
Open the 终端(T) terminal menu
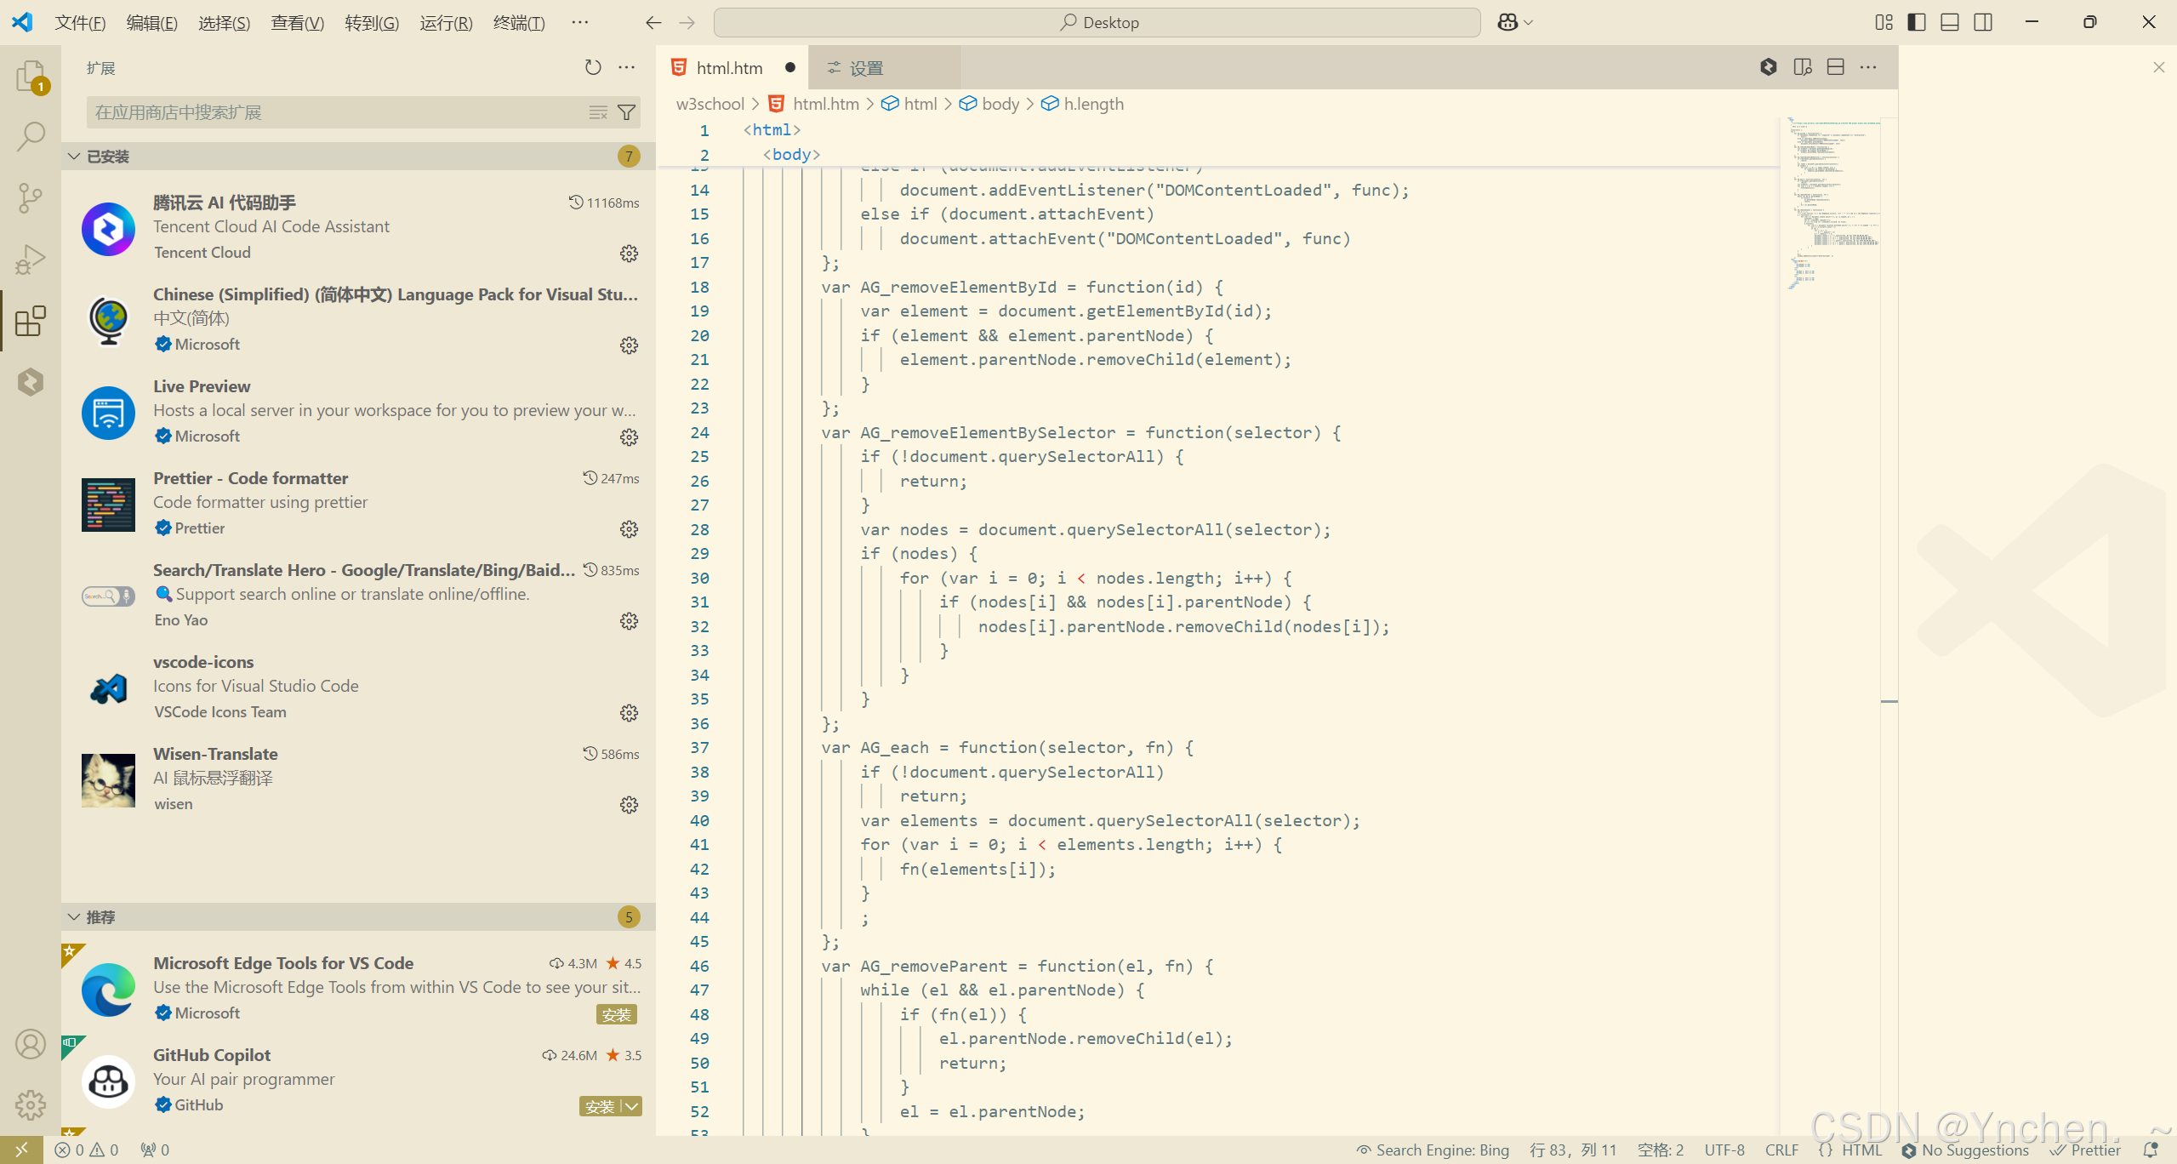click(x=518, y=23)
